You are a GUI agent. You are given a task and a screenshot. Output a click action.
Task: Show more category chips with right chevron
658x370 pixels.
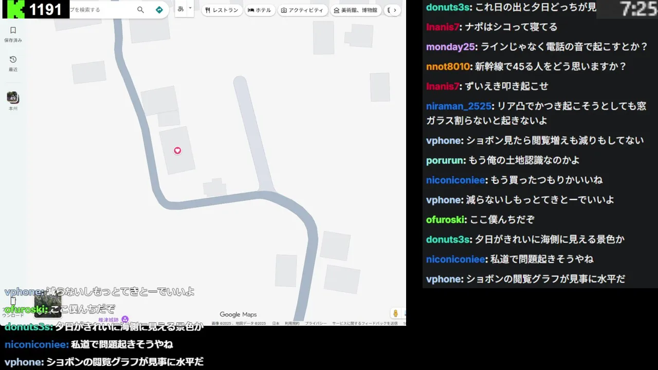(x=395, y=10)
